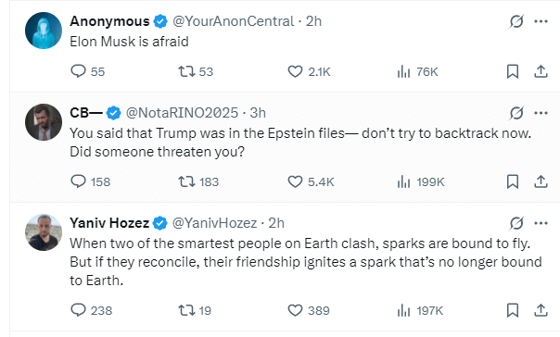560x337 pixels.
Task: Open the CB— profile picture
Action: (x=44, y=122)
